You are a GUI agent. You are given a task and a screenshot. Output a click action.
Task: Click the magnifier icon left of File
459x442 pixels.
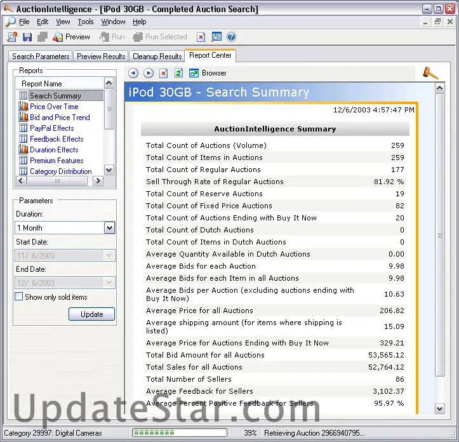point(11,22)
